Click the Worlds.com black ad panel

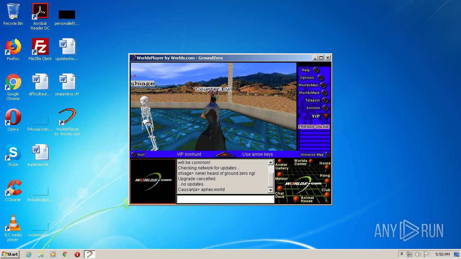[x=153, y=181]
